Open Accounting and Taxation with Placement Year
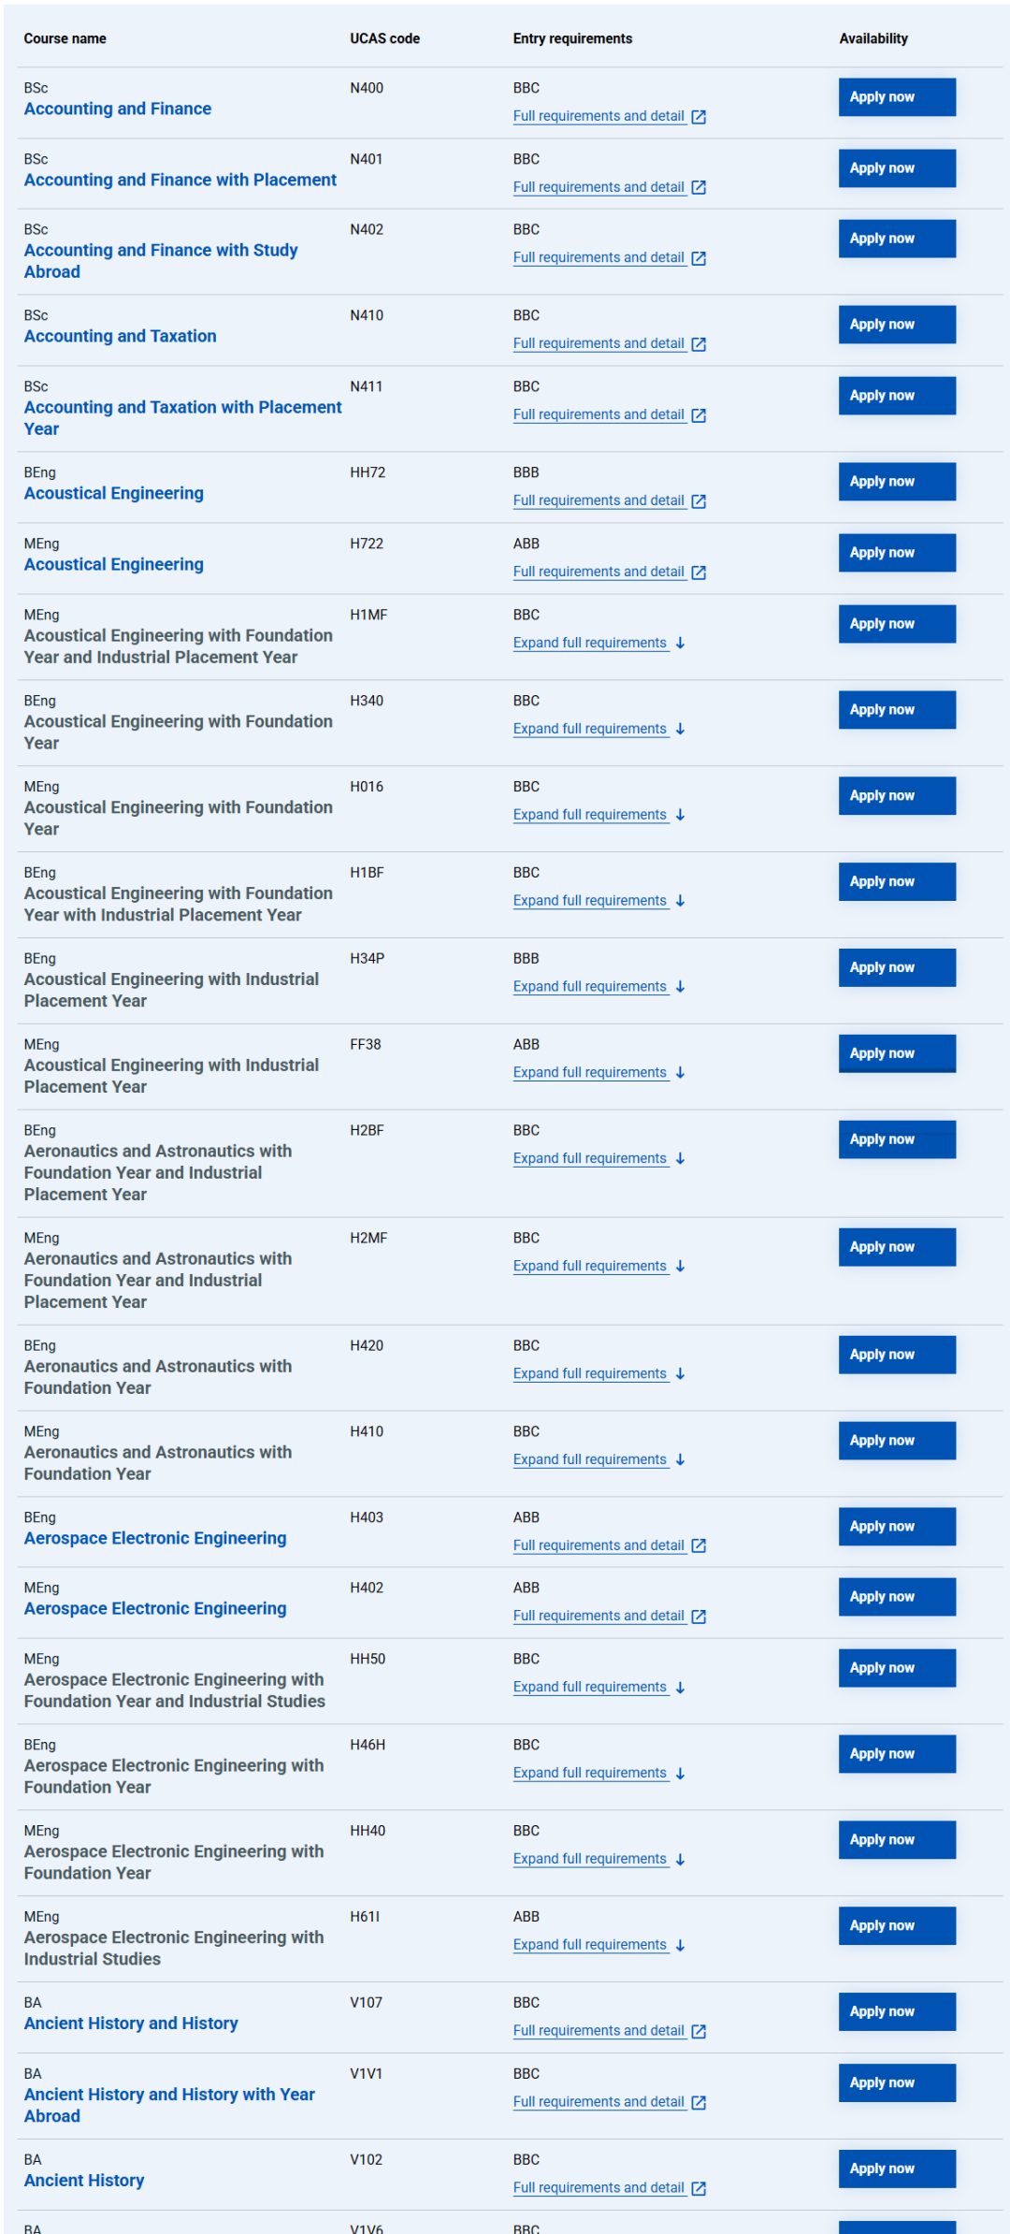Viewport: 1010px width, 2234px height. pyautogui.click(x=183, y=418)
